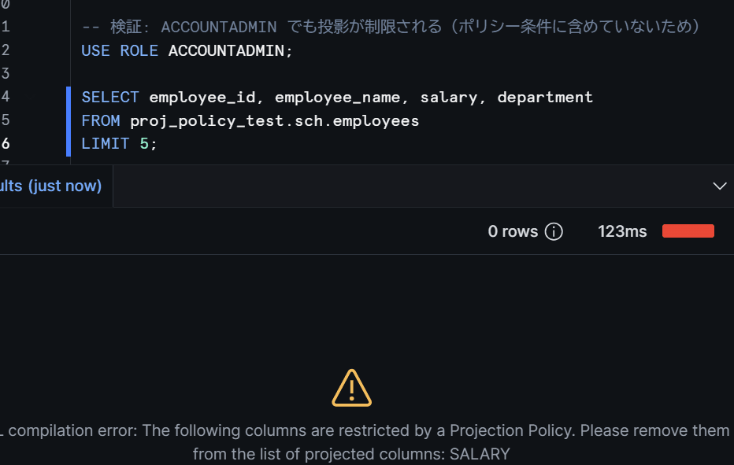
Task: Click the 0 rows result count
Action: tap(513, 231)
